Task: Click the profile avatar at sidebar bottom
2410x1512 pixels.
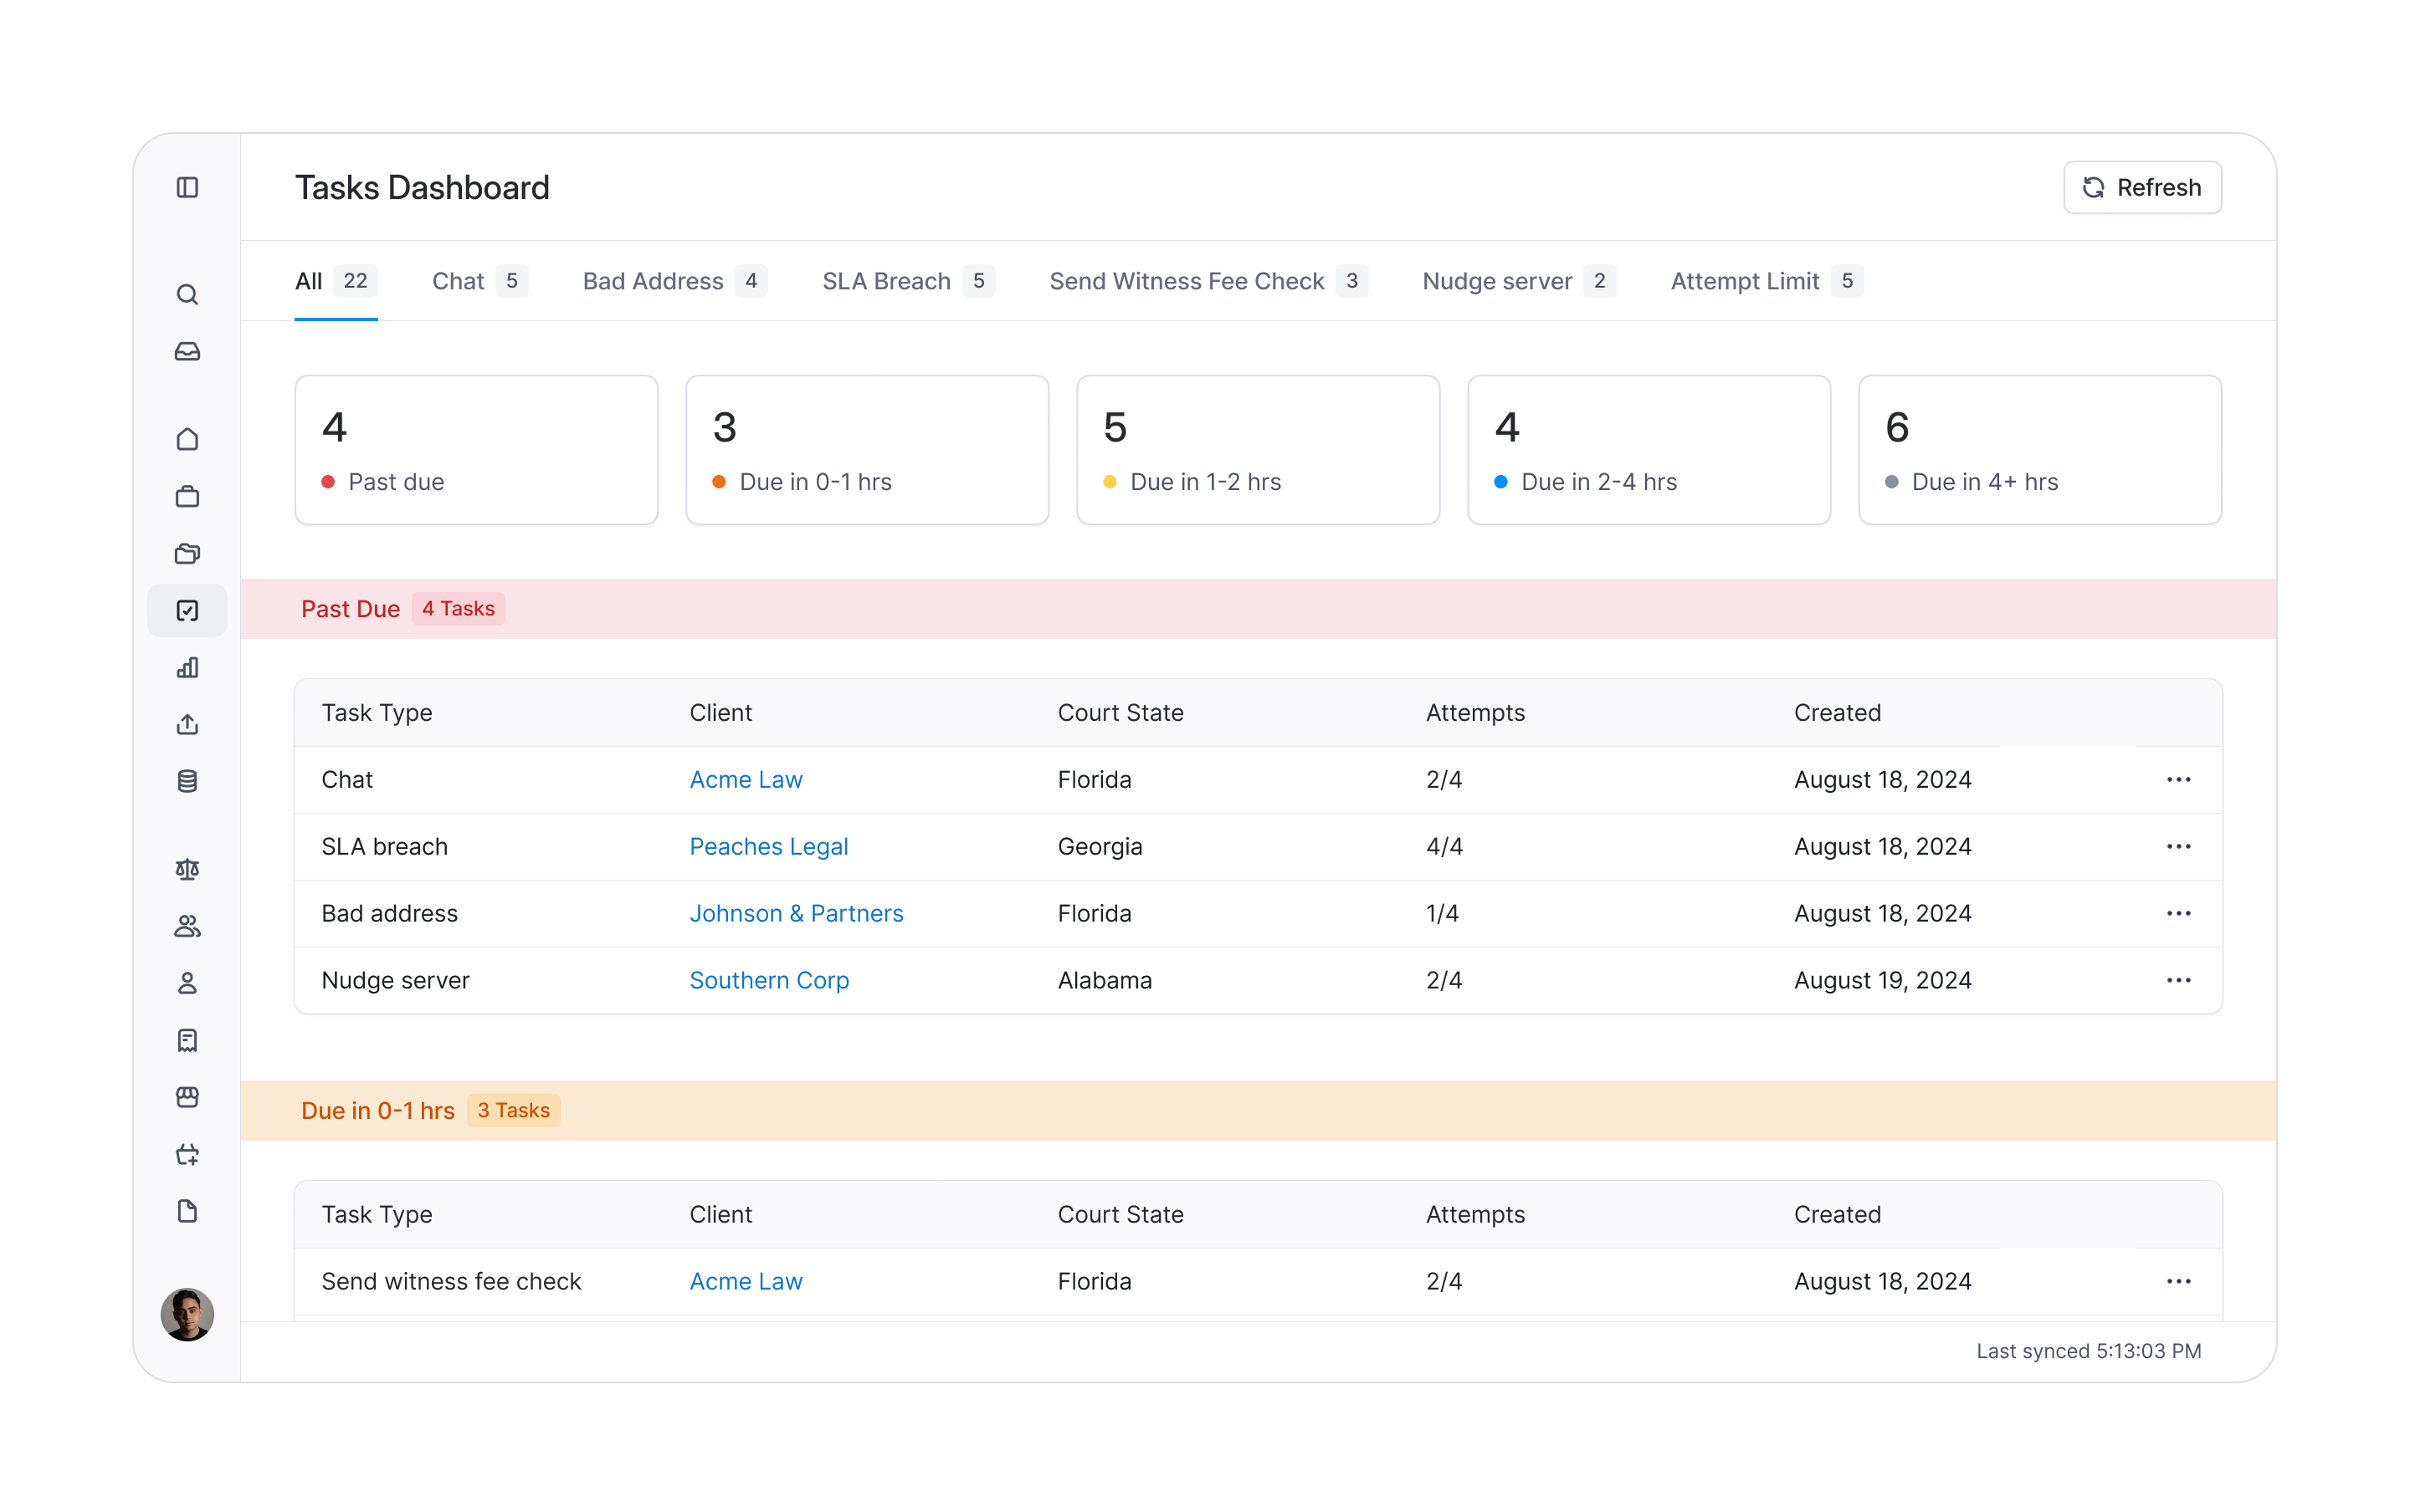Action: [x=187, y=1314]
